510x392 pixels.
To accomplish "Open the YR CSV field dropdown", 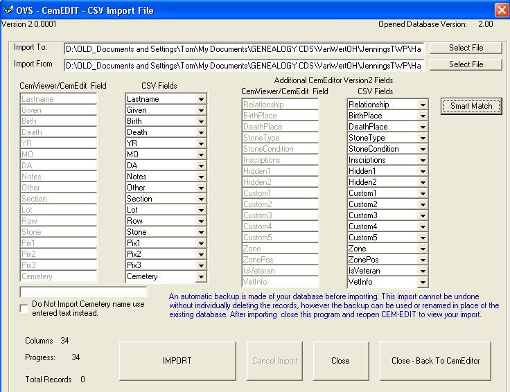I will tap(202, 143).
